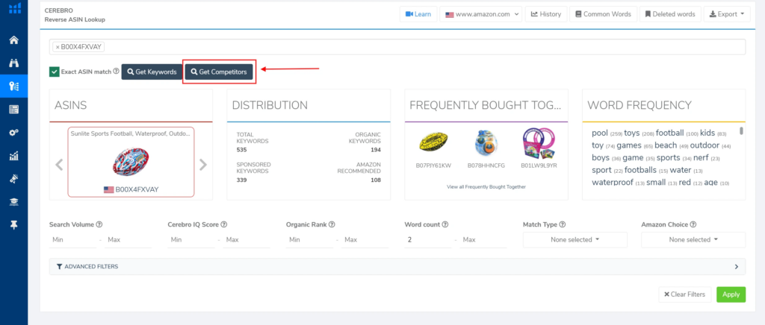This screenshot has width=765, height=325.
Task: Click the Total Keywords value 535
Action: (242, 151)
